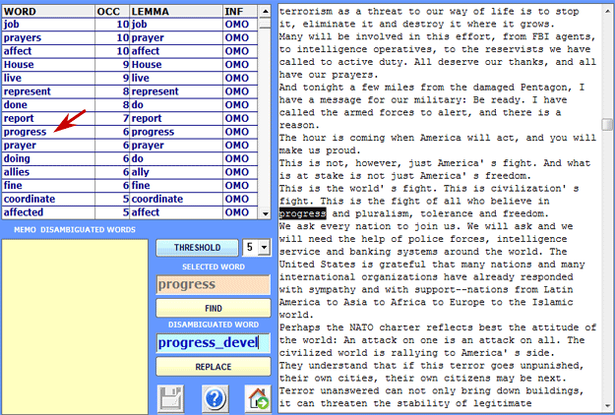Click the THRESHOLD button

[x=197, y=248]
